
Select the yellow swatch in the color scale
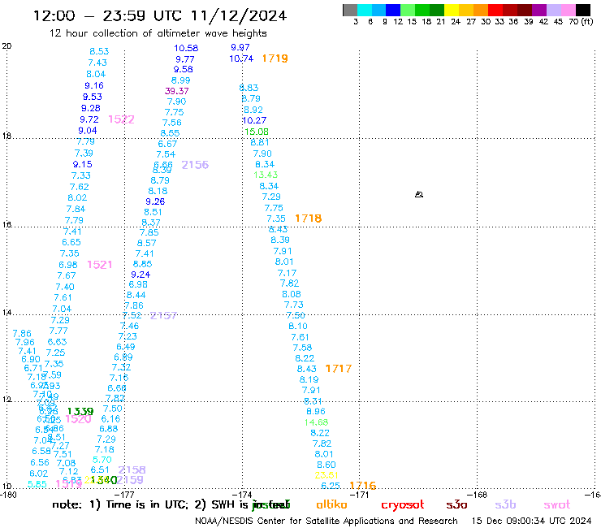(451, 10)
